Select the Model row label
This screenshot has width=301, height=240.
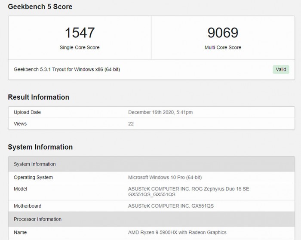tap(20, 189)
